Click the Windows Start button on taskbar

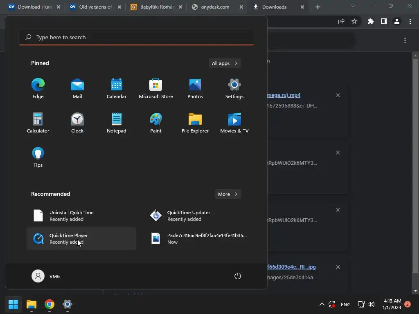tap(13, 304)
